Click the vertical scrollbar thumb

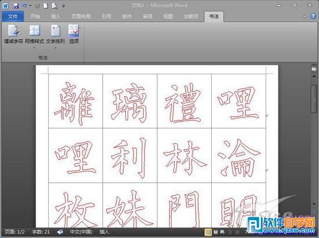(314, 99)
